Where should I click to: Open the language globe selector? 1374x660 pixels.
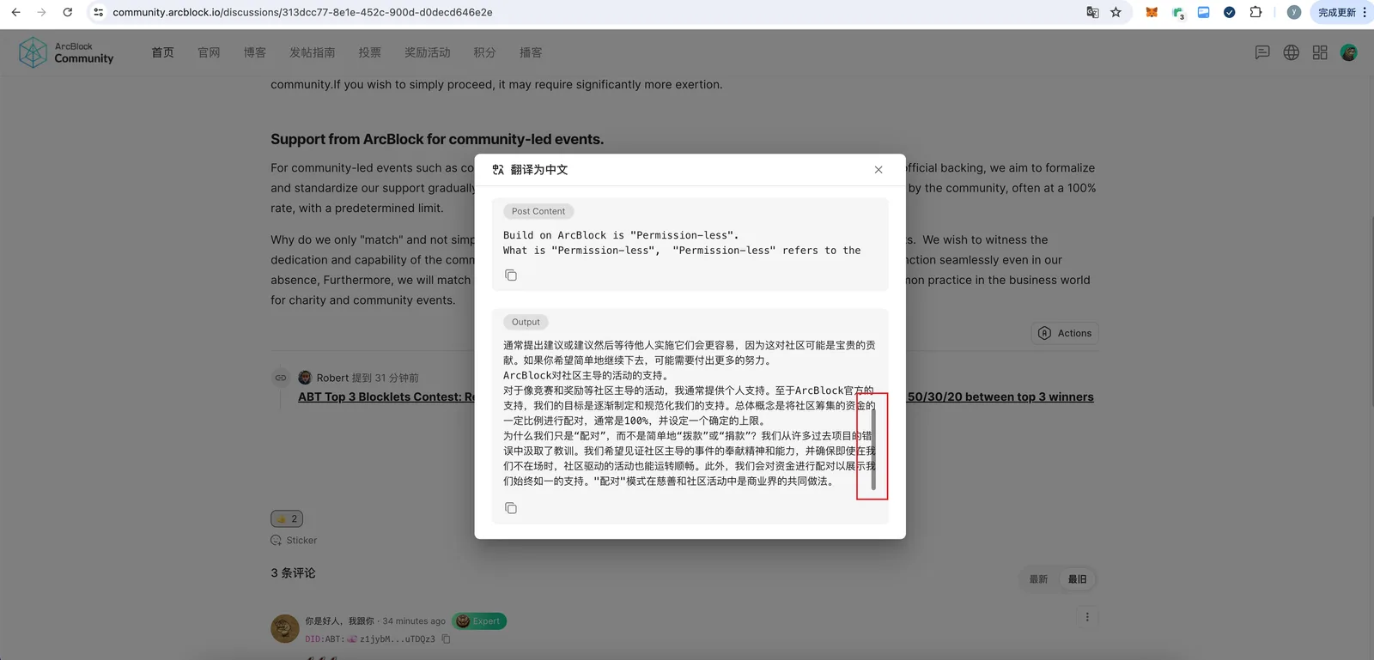tap(1291, 52)
